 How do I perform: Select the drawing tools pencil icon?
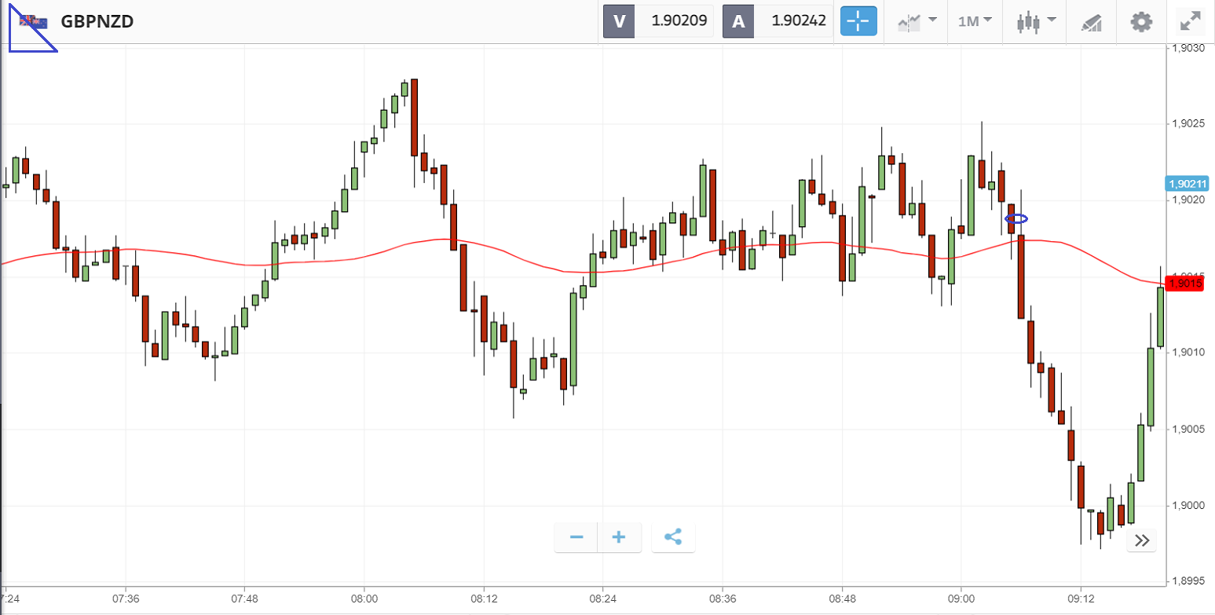pos(1092,22)
